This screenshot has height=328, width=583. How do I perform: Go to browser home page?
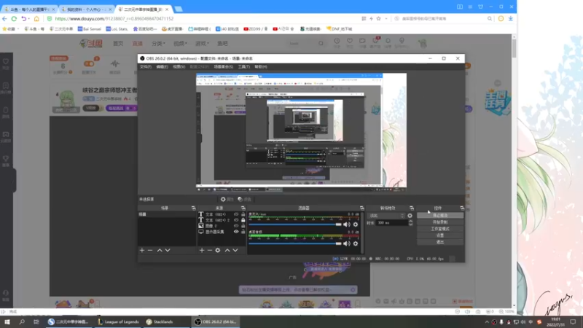tap(36, 19)
